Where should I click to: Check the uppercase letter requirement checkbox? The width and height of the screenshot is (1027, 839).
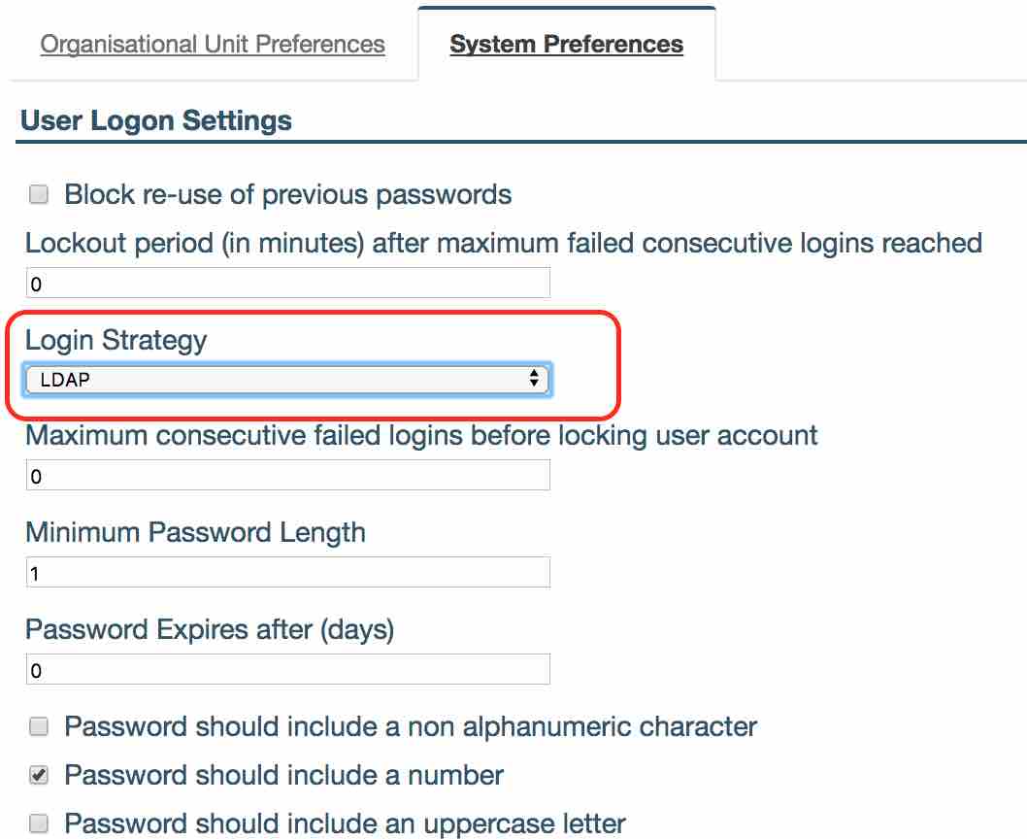(x=39, y=823)
